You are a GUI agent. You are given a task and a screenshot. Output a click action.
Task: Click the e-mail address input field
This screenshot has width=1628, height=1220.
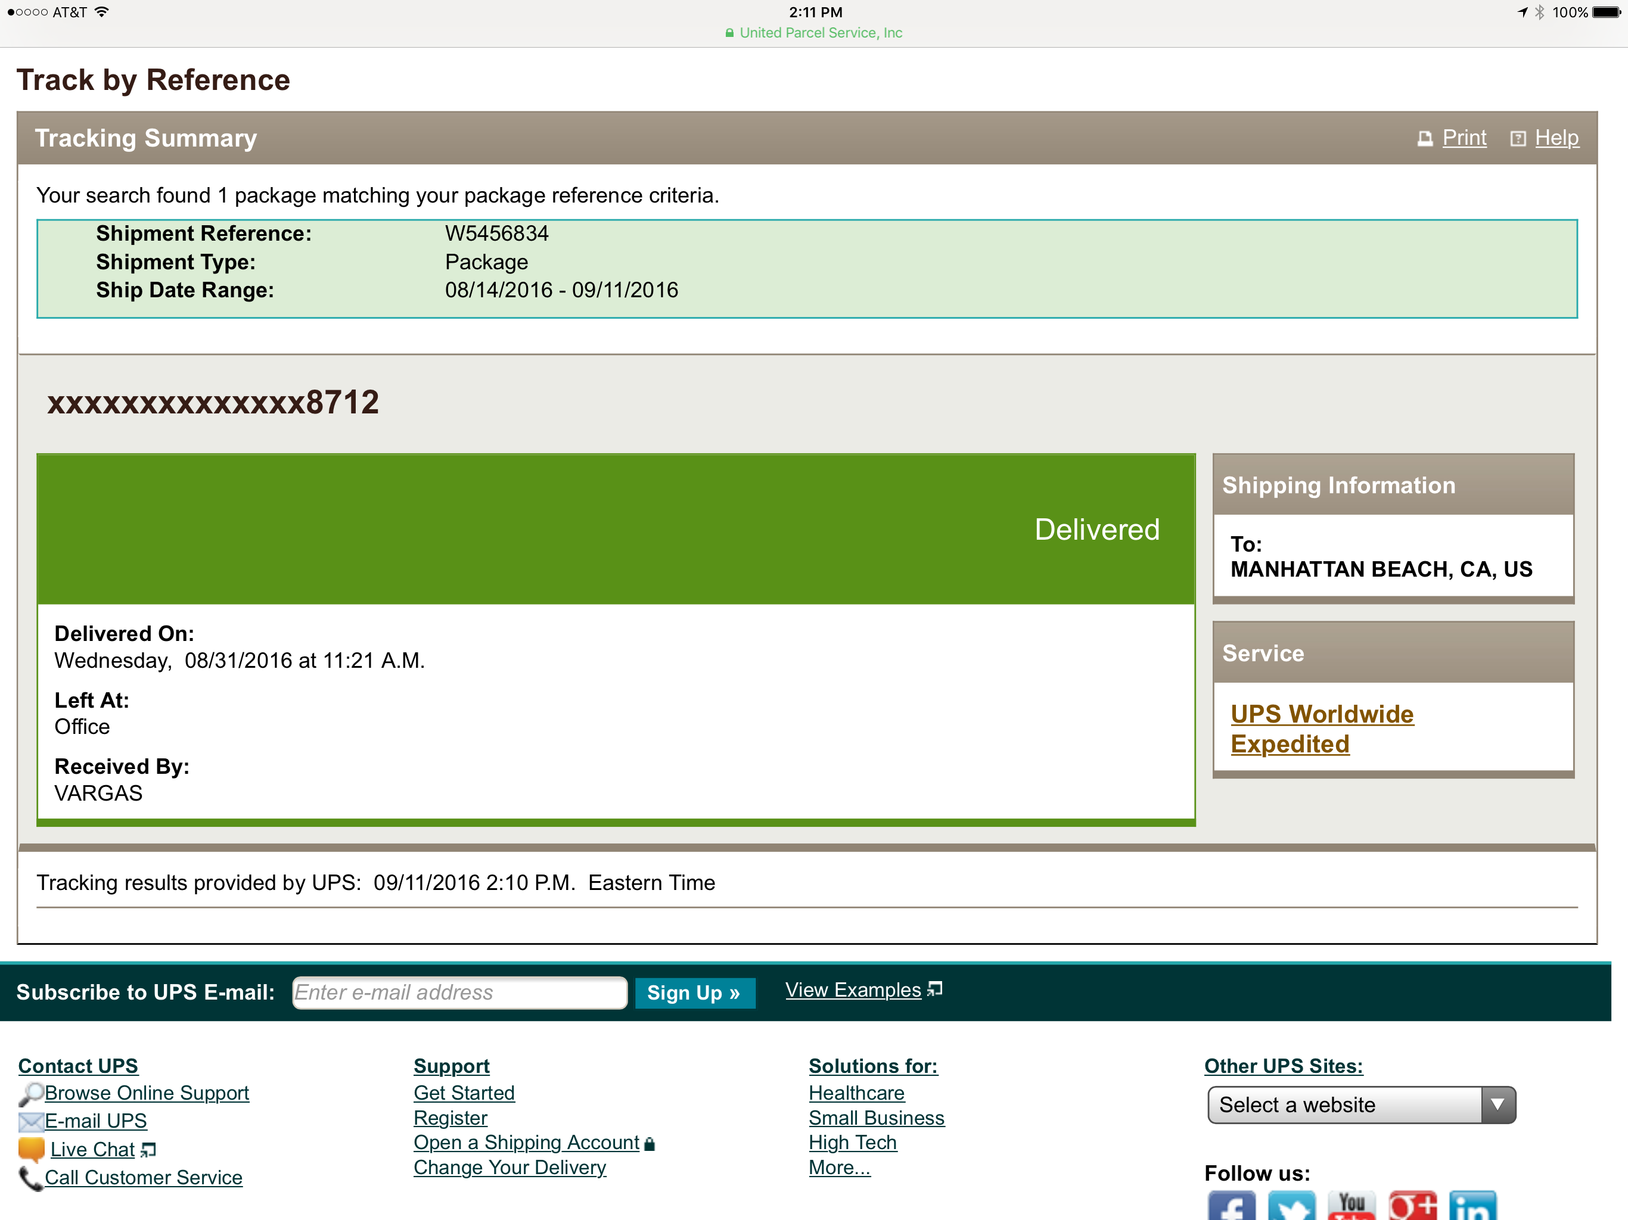point(459,992)
